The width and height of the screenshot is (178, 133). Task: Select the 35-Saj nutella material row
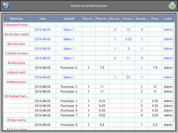coord(89,120)
